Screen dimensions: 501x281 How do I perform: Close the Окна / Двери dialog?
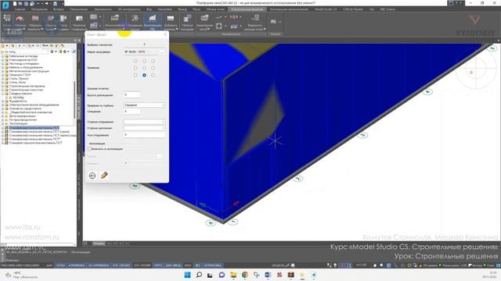(165, 34)
